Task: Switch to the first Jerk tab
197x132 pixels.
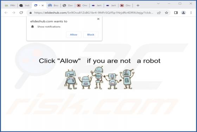Action: [x=97, y=6]
